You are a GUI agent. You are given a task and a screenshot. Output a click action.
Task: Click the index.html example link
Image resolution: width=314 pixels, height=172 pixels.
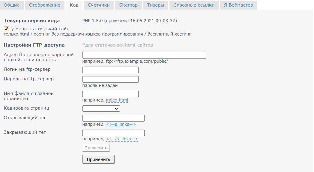pyautogui.click(x=117, y=100)
